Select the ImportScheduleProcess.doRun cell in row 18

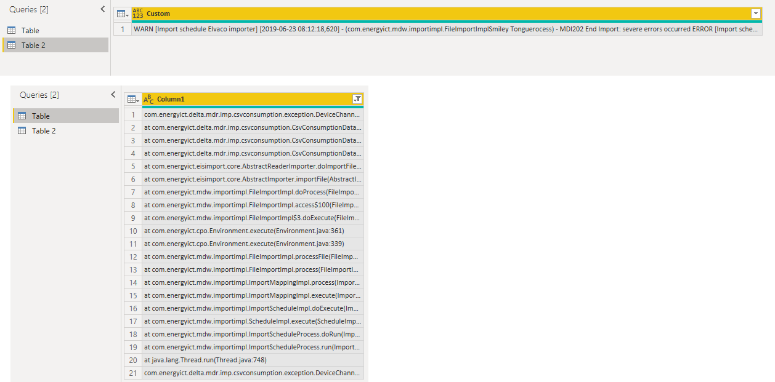pyautogui.click(x=253, y=334)
